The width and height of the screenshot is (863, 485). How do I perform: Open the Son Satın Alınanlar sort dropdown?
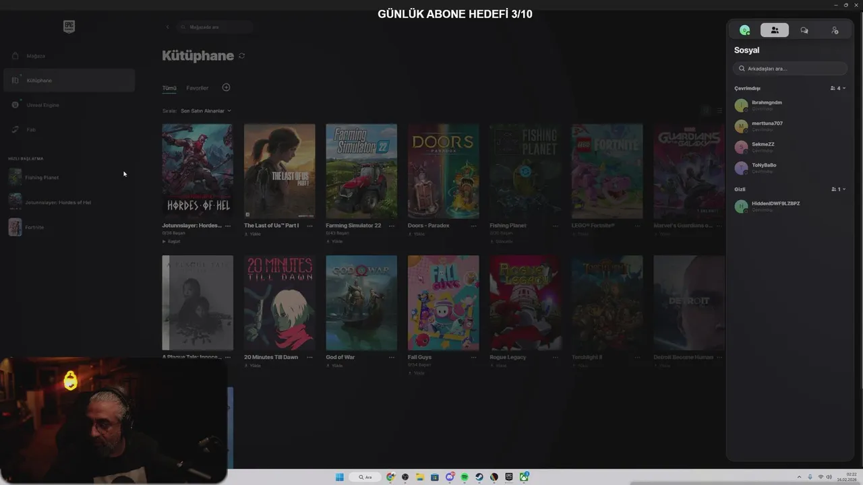[x=206, y=110]
